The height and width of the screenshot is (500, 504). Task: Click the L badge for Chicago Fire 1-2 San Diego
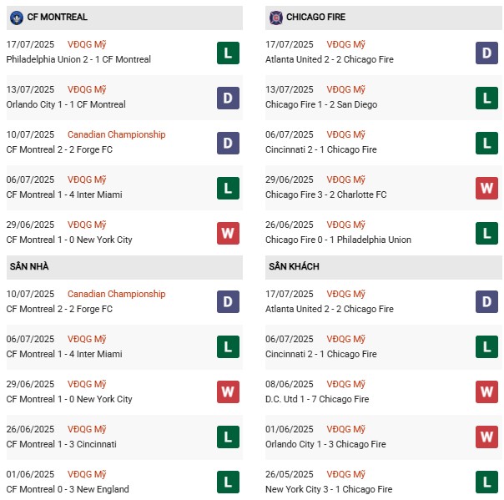coord(486,98)
